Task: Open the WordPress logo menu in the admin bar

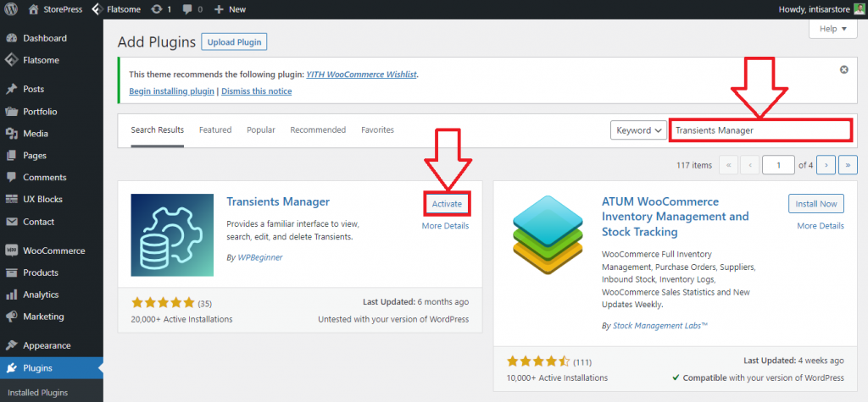Action: (12, 9)
